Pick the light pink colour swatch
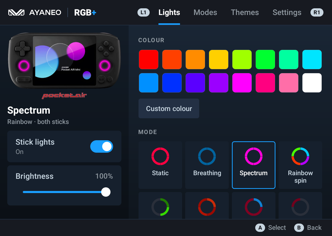 click(x=289, y=83)
